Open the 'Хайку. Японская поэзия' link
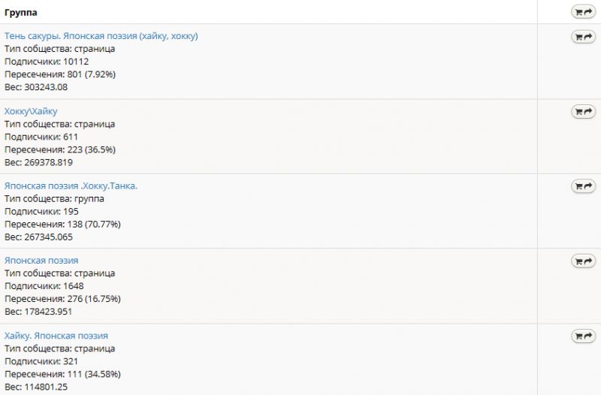This screenshot has height=395, width=601. click(56, 336)
